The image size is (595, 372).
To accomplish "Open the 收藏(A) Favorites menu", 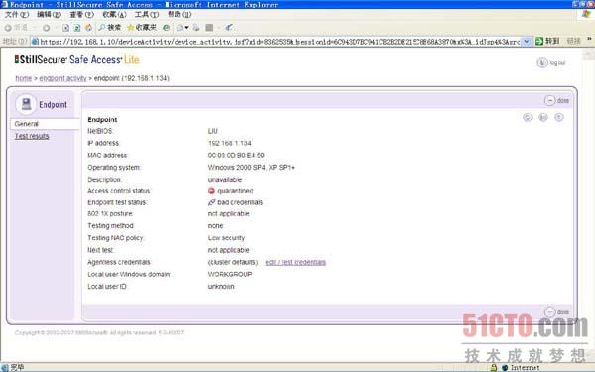I will tap(114, 15).
